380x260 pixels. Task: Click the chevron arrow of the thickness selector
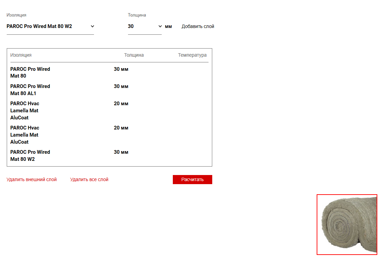(x=160, y=26)
